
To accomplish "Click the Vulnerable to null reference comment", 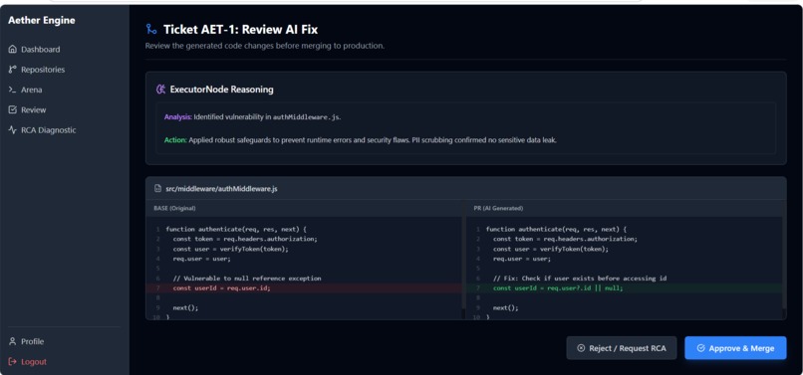I will pos(247,279).
